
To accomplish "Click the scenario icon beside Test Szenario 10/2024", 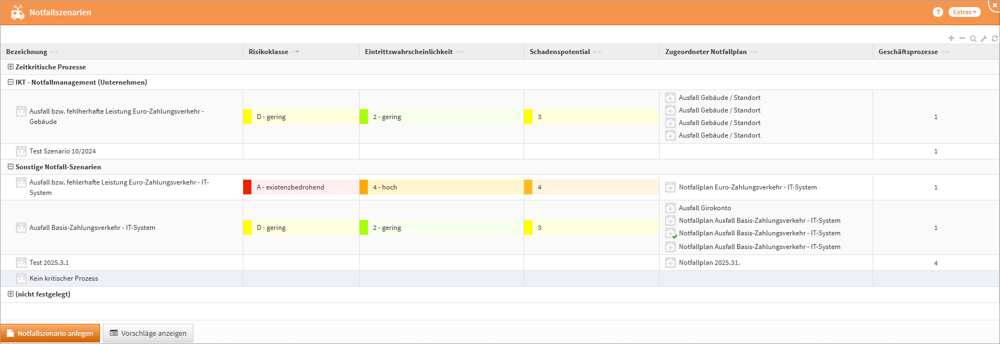I will pos(21,151).
